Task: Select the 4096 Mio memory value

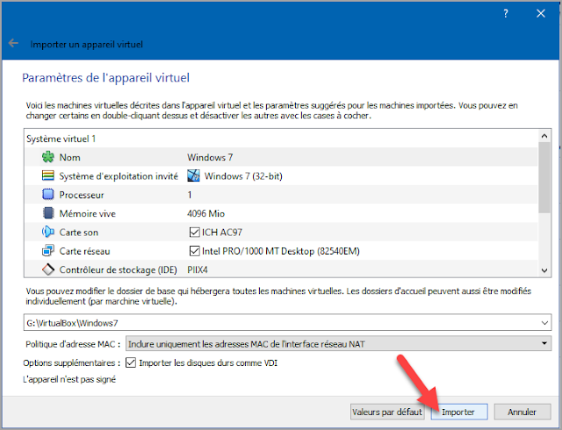Action: [205, 213]
